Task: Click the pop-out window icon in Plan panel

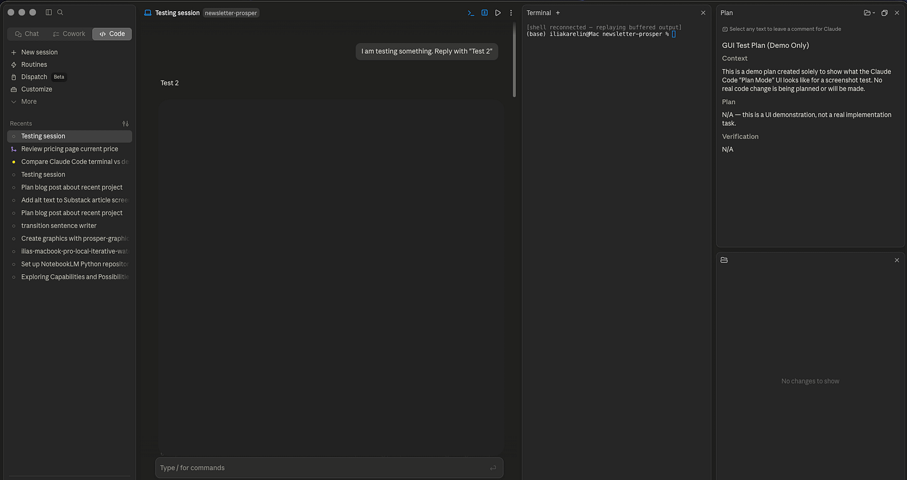Action: (x=884, y=12)
